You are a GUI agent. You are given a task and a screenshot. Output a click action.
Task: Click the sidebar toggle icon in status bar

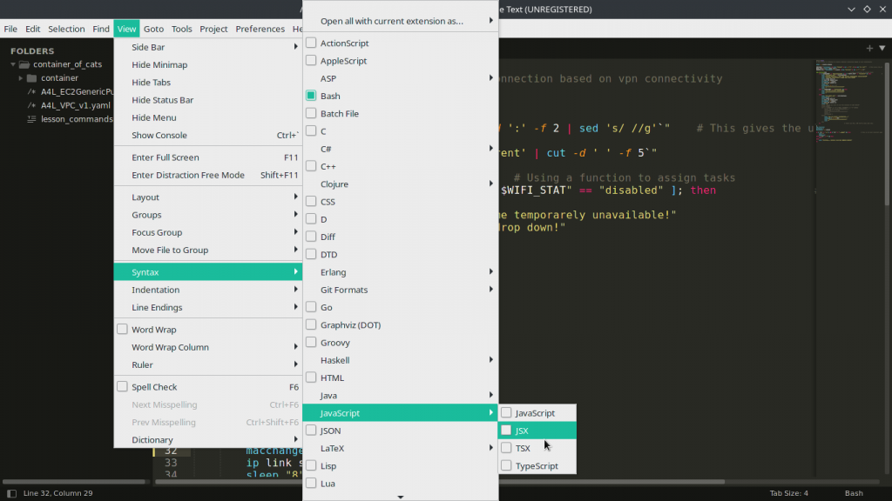[x=11, y=493]
